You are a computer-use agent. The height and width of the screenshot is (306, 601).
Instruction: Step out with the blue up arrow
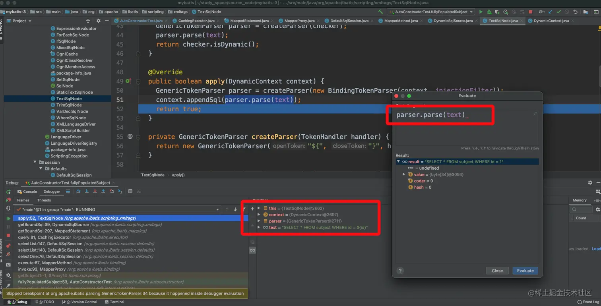103,192
